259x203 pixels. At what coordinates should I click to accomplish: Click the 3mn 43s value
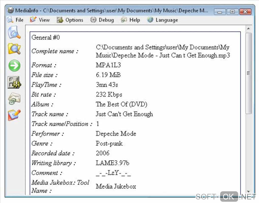[107, 85]
